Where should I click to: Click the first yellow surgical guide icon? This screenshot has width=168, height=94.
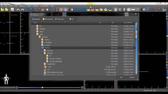[88, 10]
